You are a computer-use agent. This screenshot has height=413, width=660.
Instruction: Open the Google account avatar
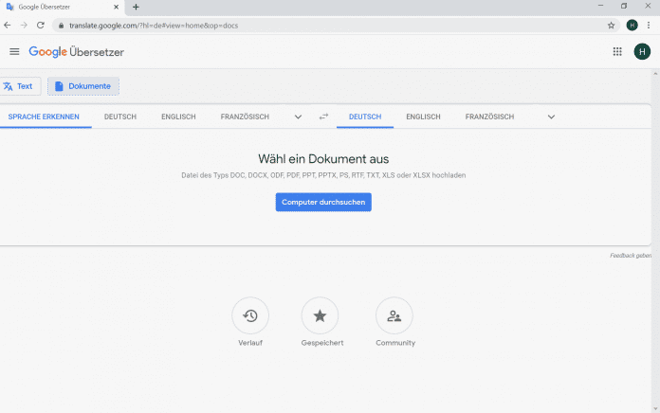(643, 52)
